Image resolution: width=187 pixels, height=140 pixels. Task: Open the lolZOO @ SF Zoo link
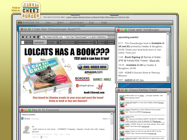134,80
